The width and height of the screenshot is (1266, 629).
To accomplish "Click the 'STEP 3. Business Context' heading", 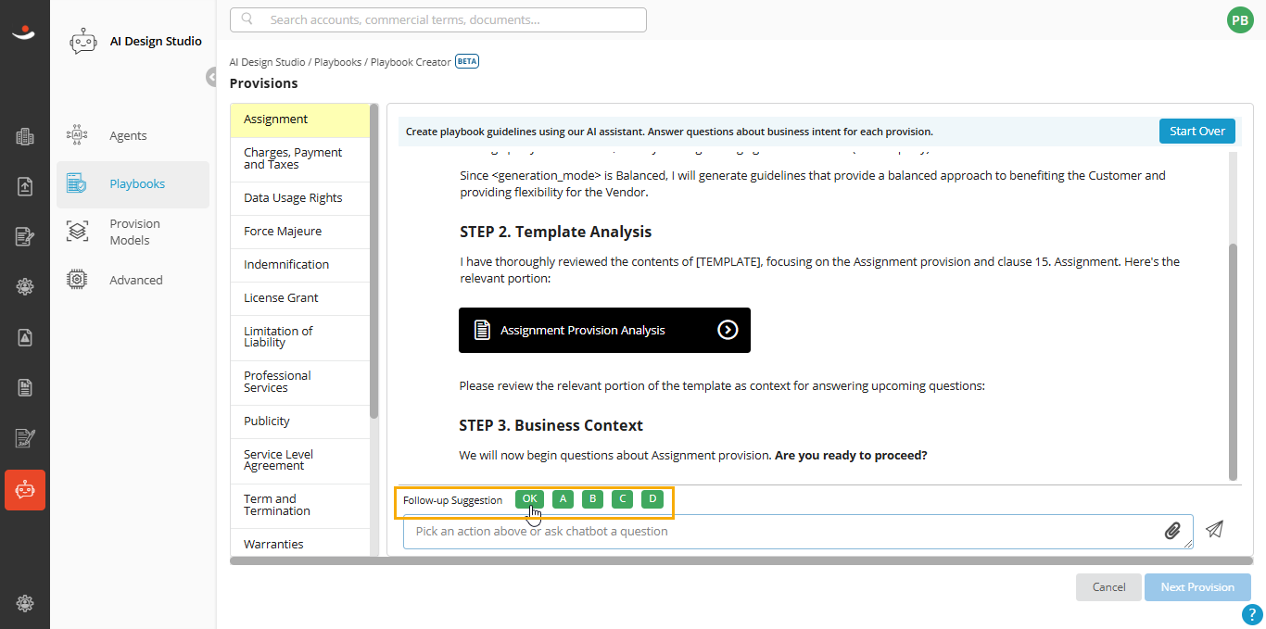I will [551, 425].
